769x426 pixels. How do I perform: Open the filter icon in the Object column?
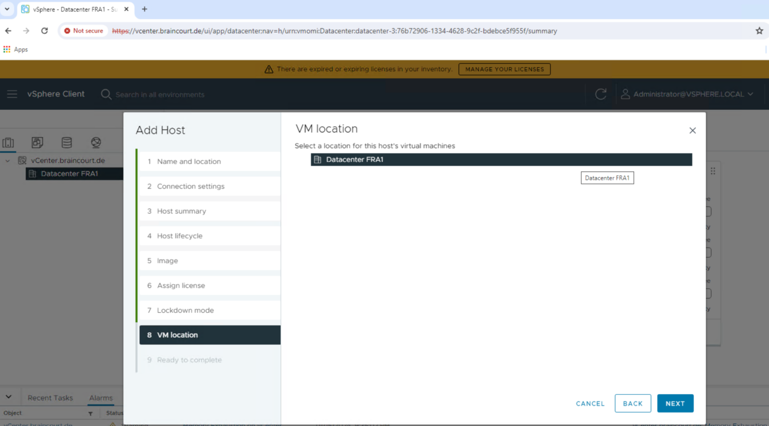coord(90,413)
